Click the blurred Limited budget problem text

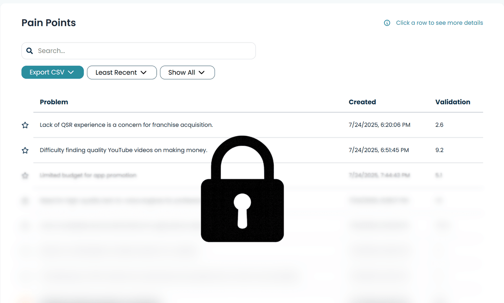tap(88, 175)
